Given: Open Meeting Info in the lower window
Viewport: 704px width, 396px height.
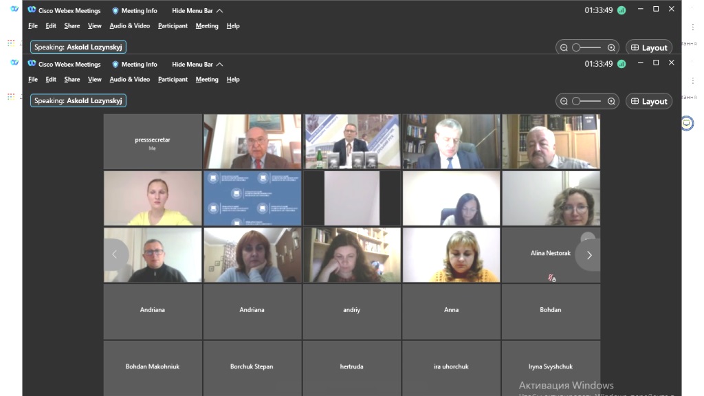Looking at the screenshot, I should pyautogui.click(x=134, y=65).
